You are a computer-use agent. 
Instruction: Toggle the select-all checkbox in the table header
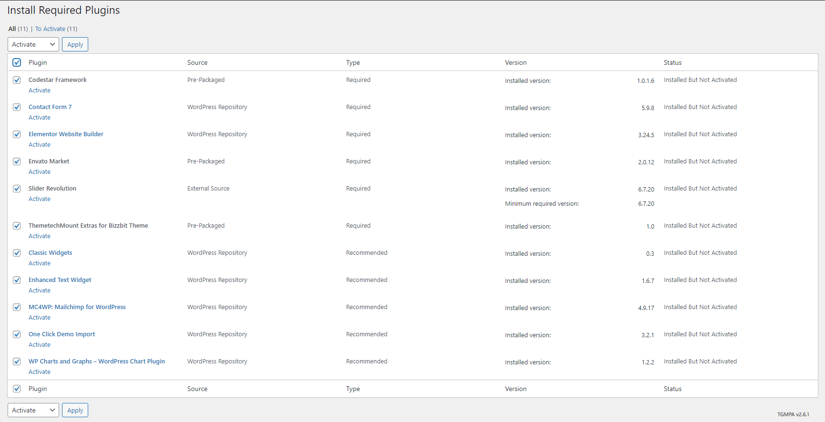coord(17,62)
